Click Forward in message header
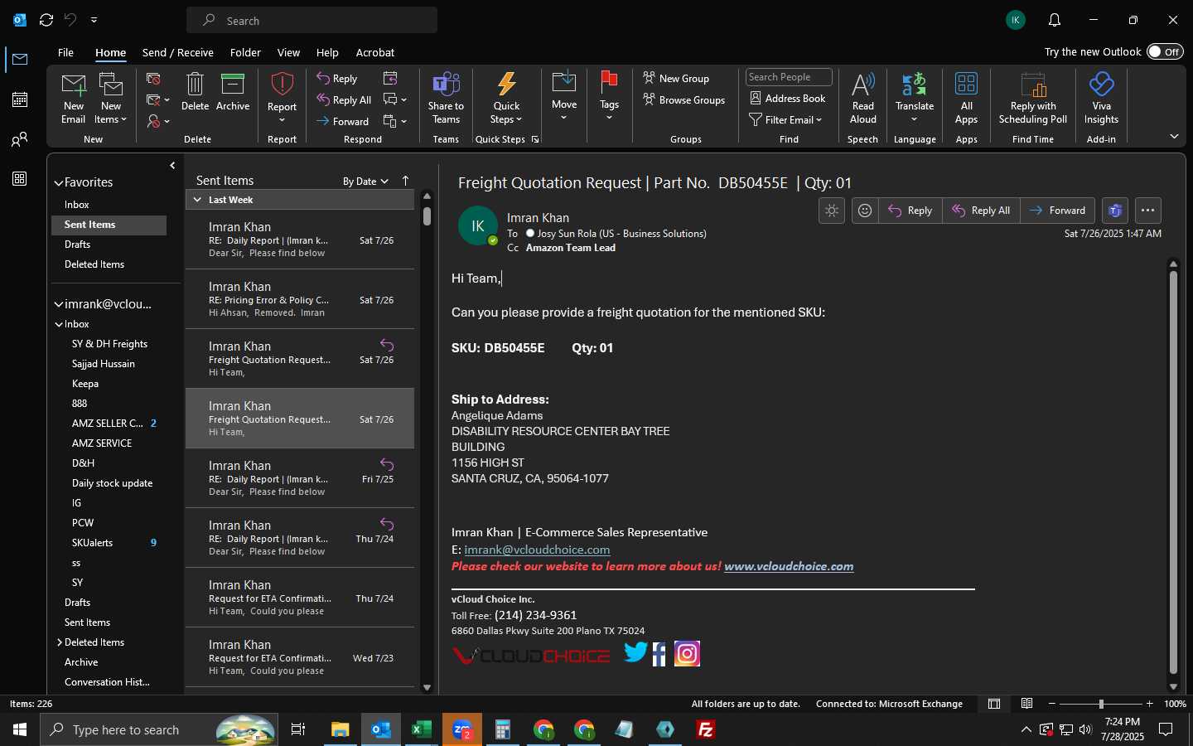The image size is (1193, 746). 1057,211
